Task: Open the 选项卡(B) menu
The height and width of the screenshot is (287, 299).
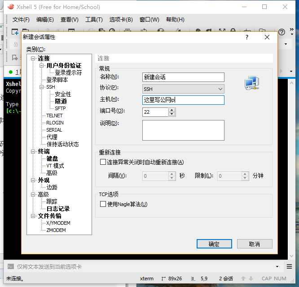Action: point(121,20)
